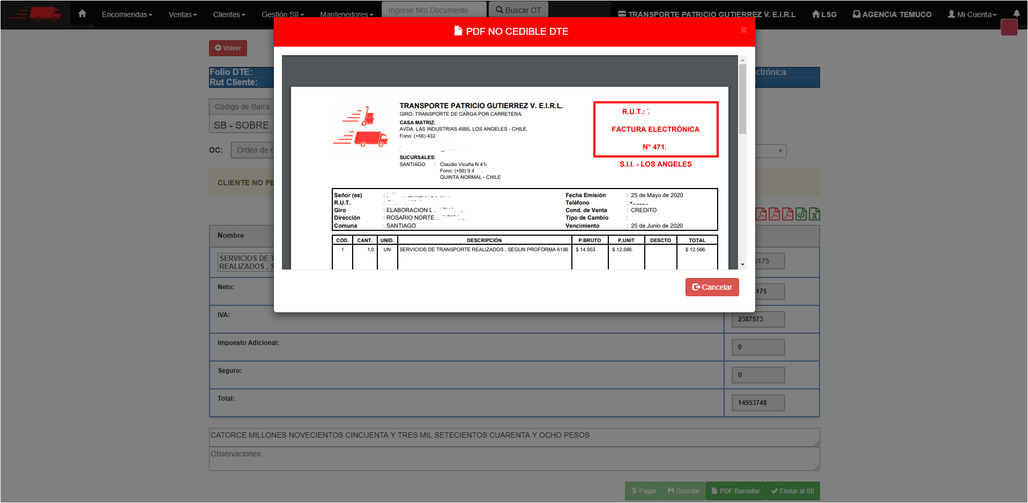
Task: Download the green XML code file icon
Action: pos(801,214)
